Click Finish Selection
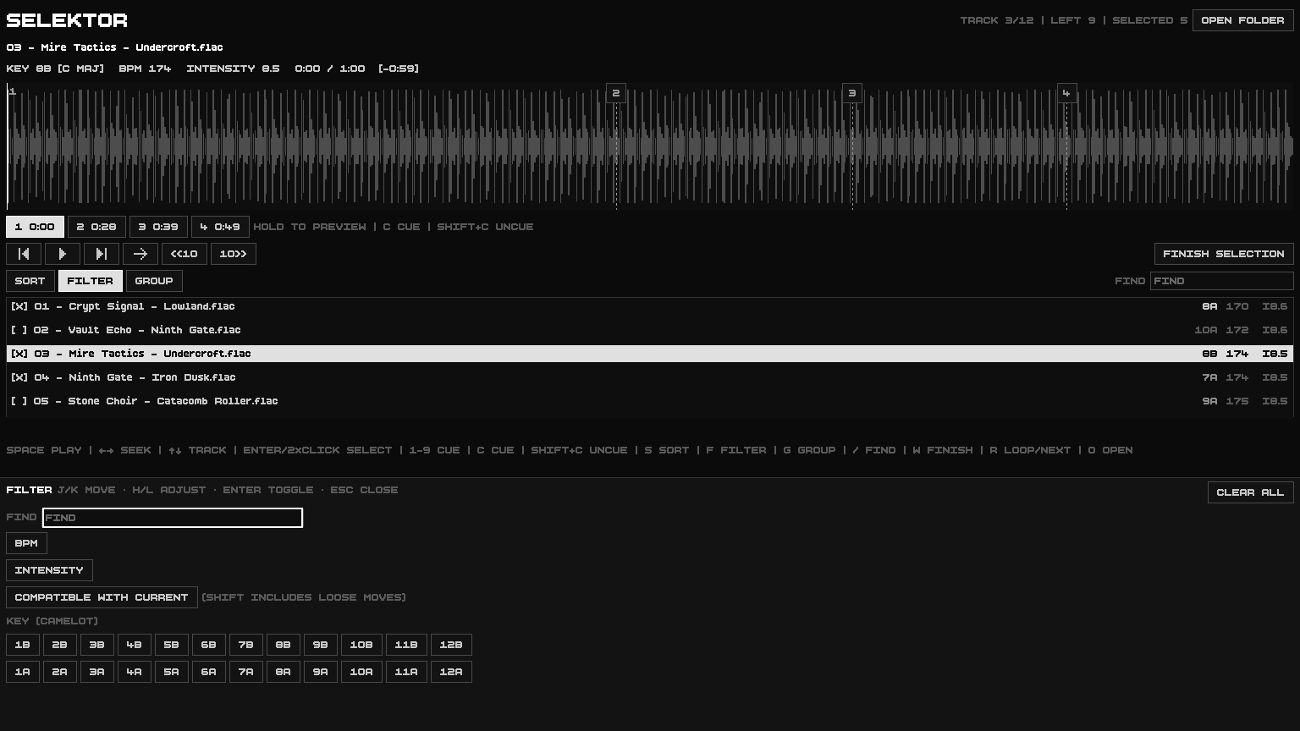 1224,254
